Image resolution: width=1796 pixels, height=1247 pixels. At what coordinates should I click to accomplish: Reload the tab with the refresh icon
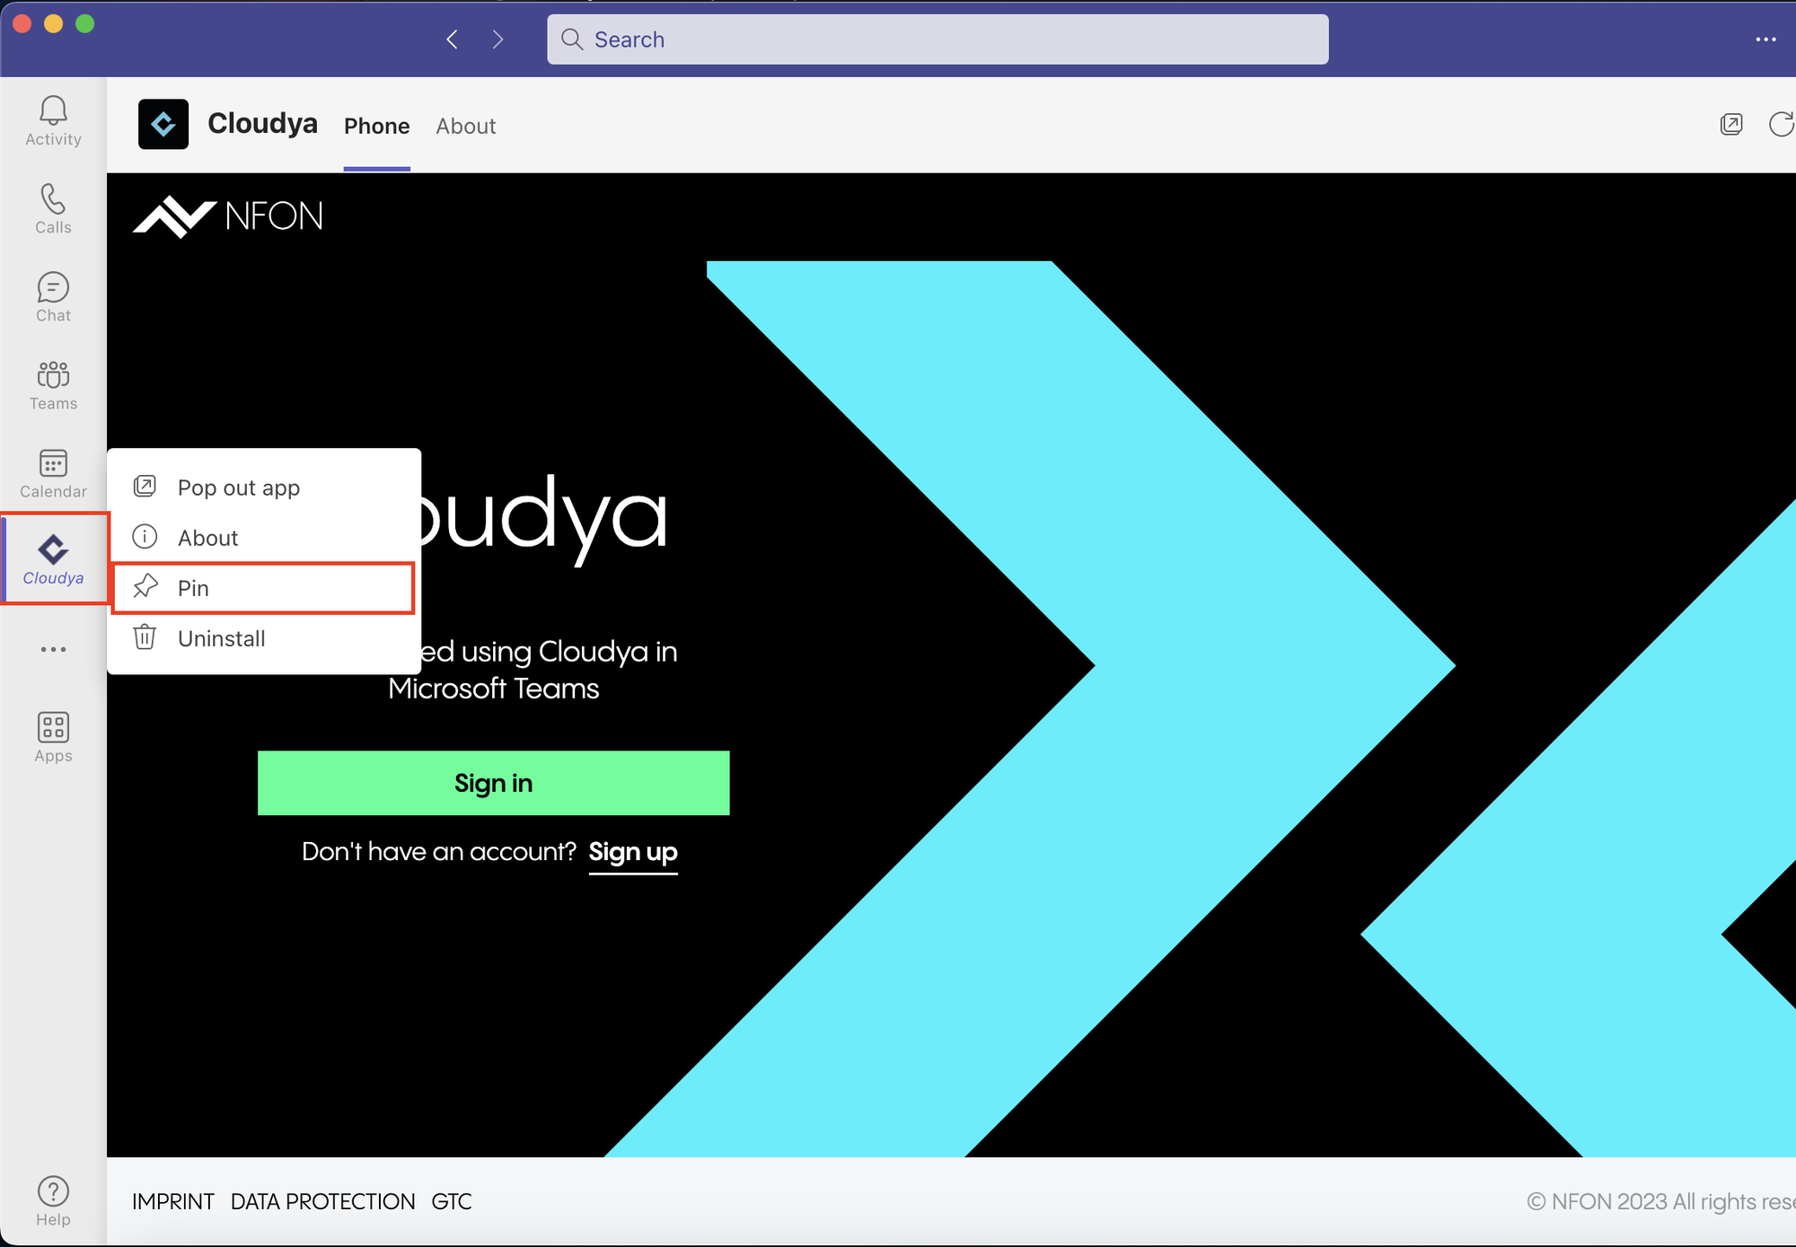pos(1780,125)
